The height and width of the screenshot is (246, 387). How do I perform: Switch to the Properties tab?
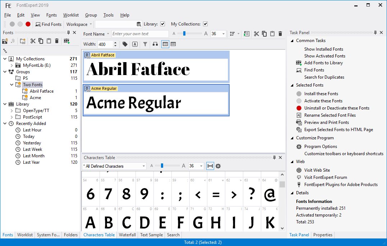pyautogui.click(x=323, y=235)
